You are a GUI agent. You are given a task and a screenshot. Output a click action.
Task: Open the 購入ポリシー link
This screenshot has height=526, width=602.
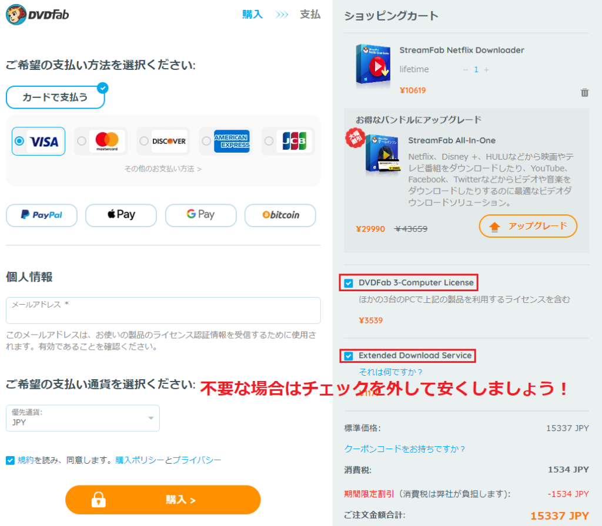[140, 460]
